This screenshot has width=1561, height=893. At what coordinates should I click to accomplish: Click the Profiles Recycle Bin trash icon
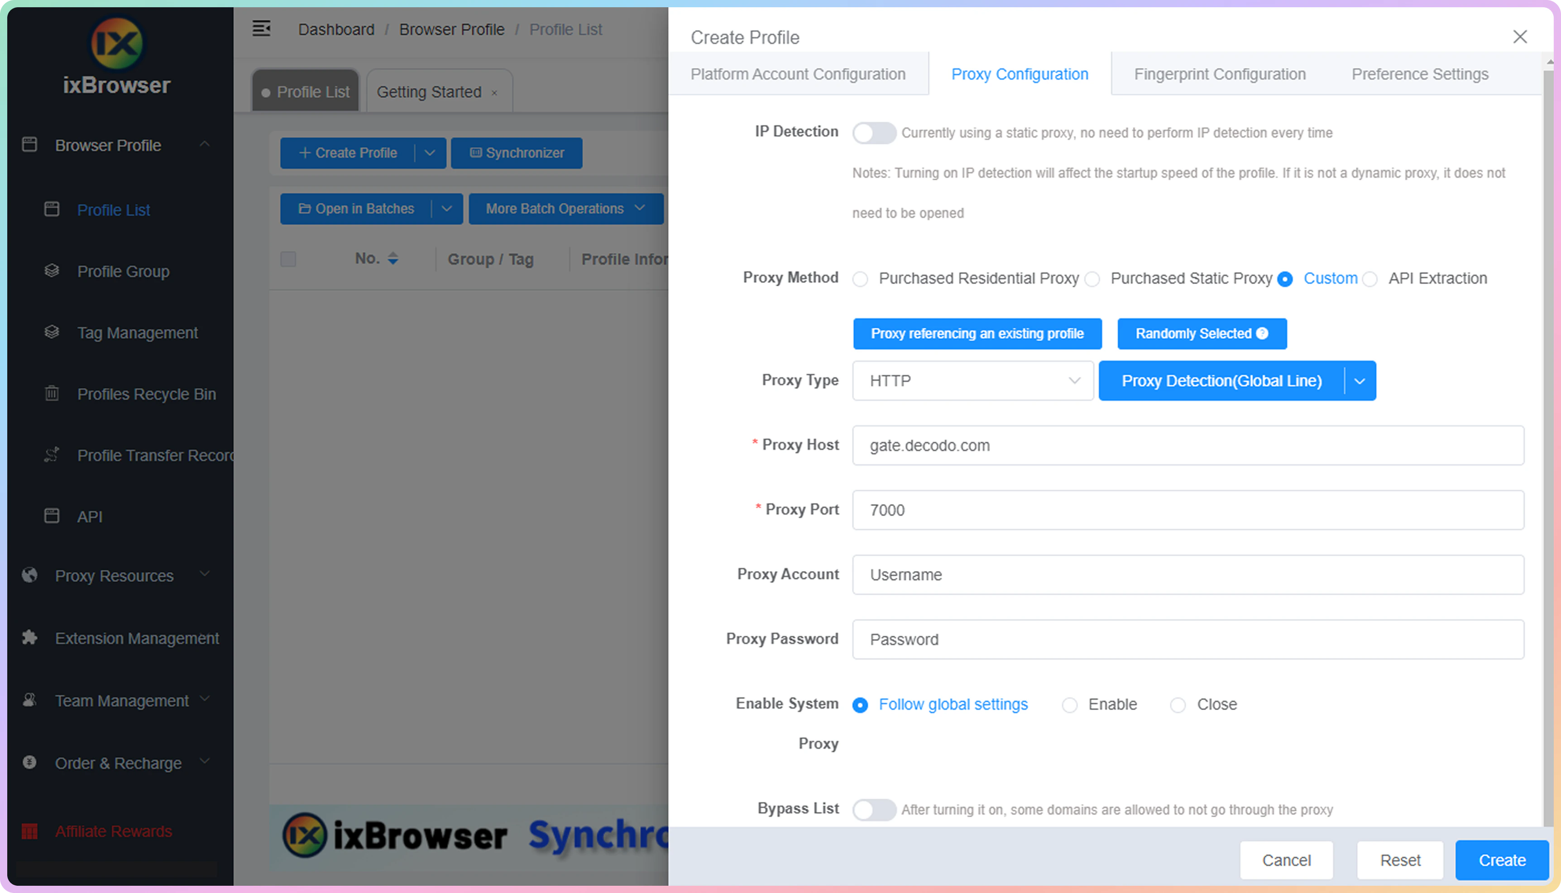(x=52, y=393)
